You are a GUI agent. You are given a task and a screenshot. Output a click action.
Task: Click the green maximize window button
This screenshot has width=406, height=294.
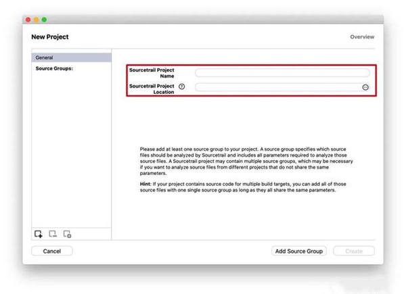point(45,20)
